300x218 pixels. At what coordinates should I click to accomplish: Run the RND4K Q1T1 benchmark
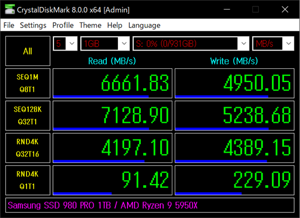point(28,180)
